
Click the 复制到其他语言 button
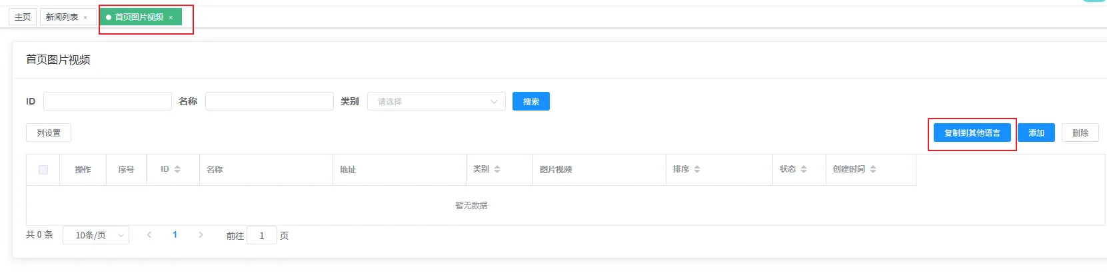point(972,133)
